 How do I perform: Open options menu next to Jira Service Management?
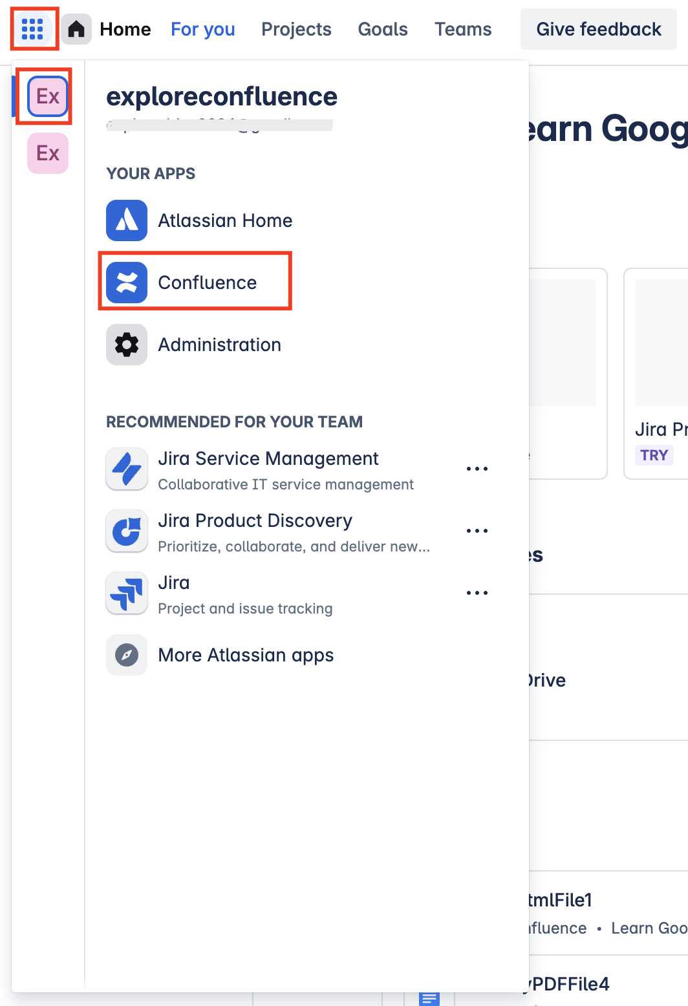point(477,469)
